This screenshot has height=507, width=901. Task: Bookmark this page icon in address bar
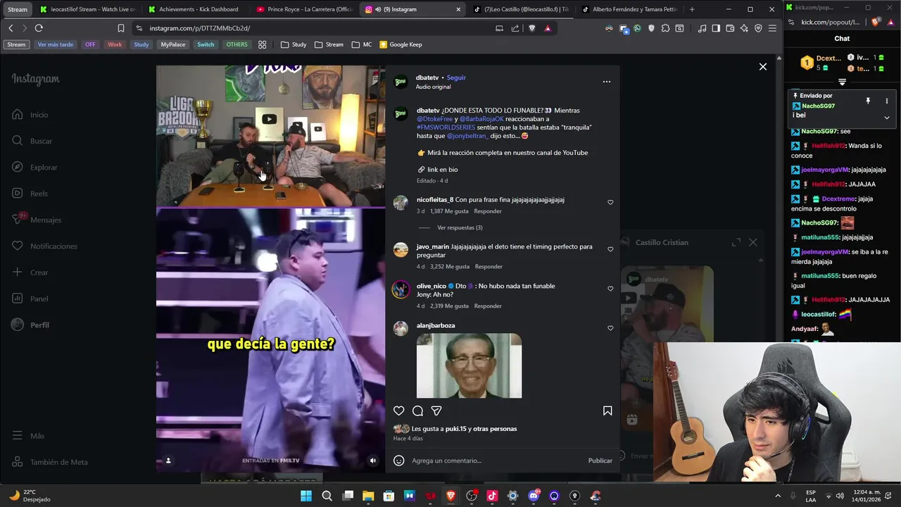(x=121, y=28)
